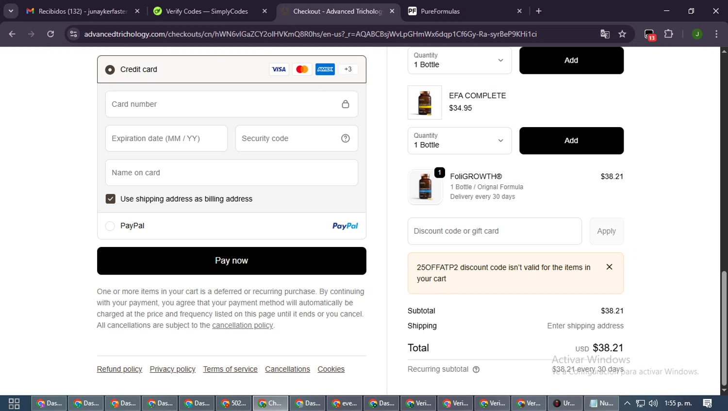The height and width of the screenshot is (411, 728).
Task: Select the Credit card payment option
Action: coord(110,69)
